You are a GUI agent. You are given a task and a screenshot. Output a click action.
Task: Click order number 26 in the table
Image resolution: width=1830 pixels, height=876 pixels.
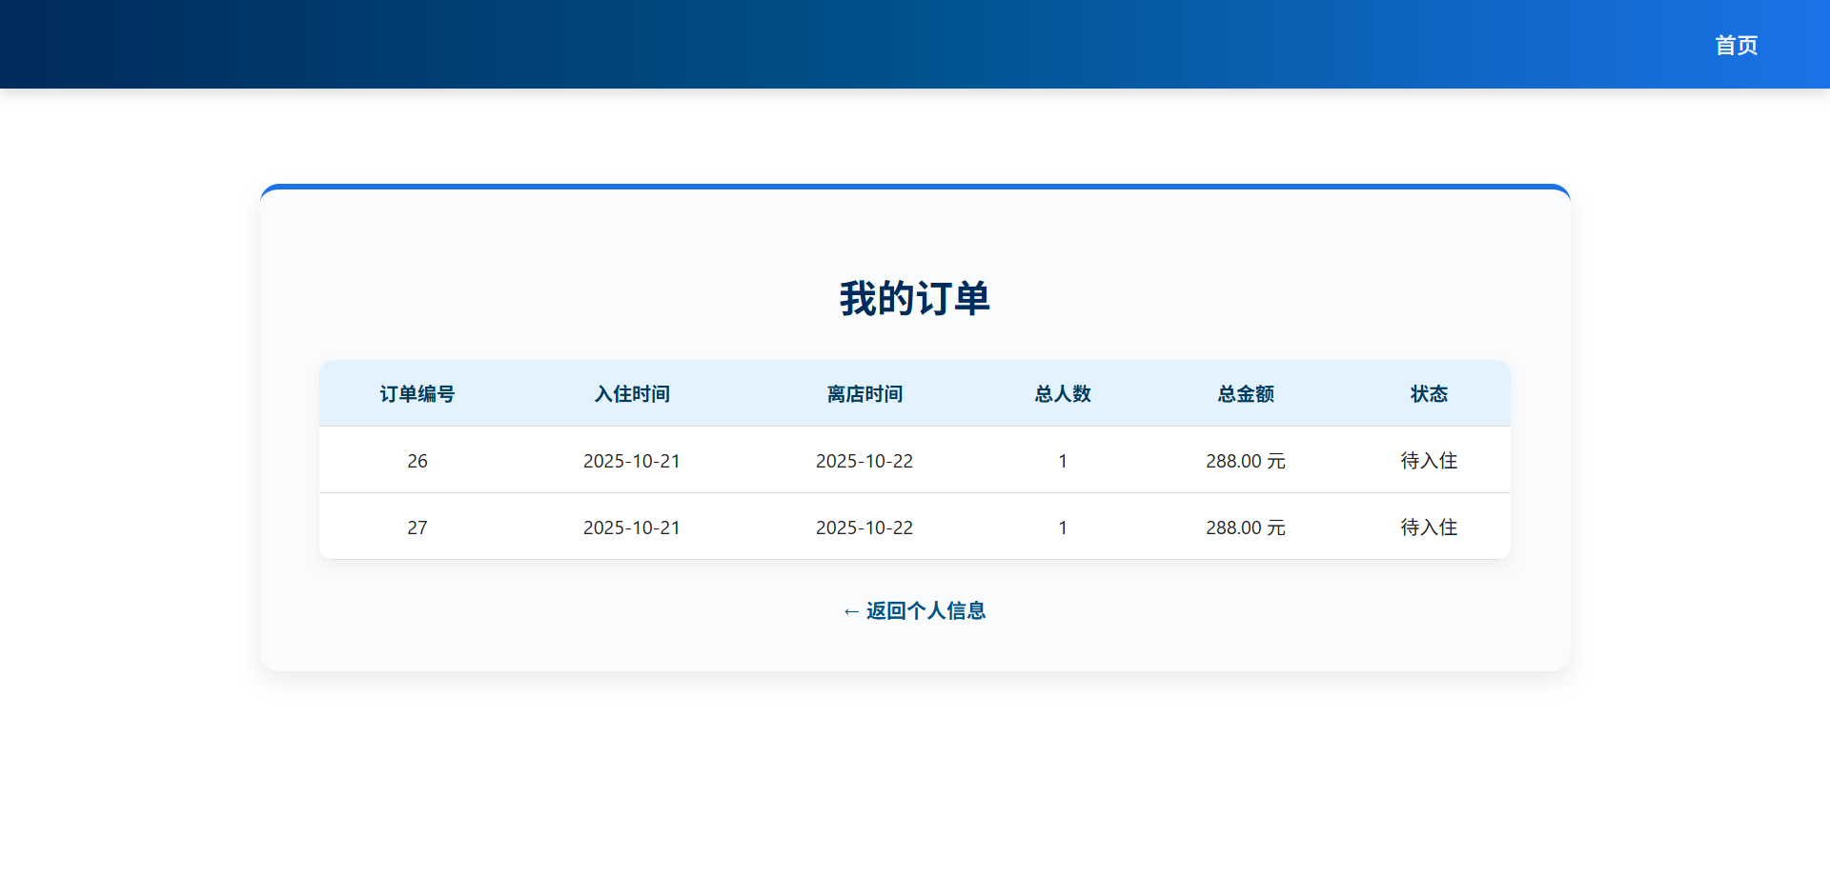(x=417, y=461)
